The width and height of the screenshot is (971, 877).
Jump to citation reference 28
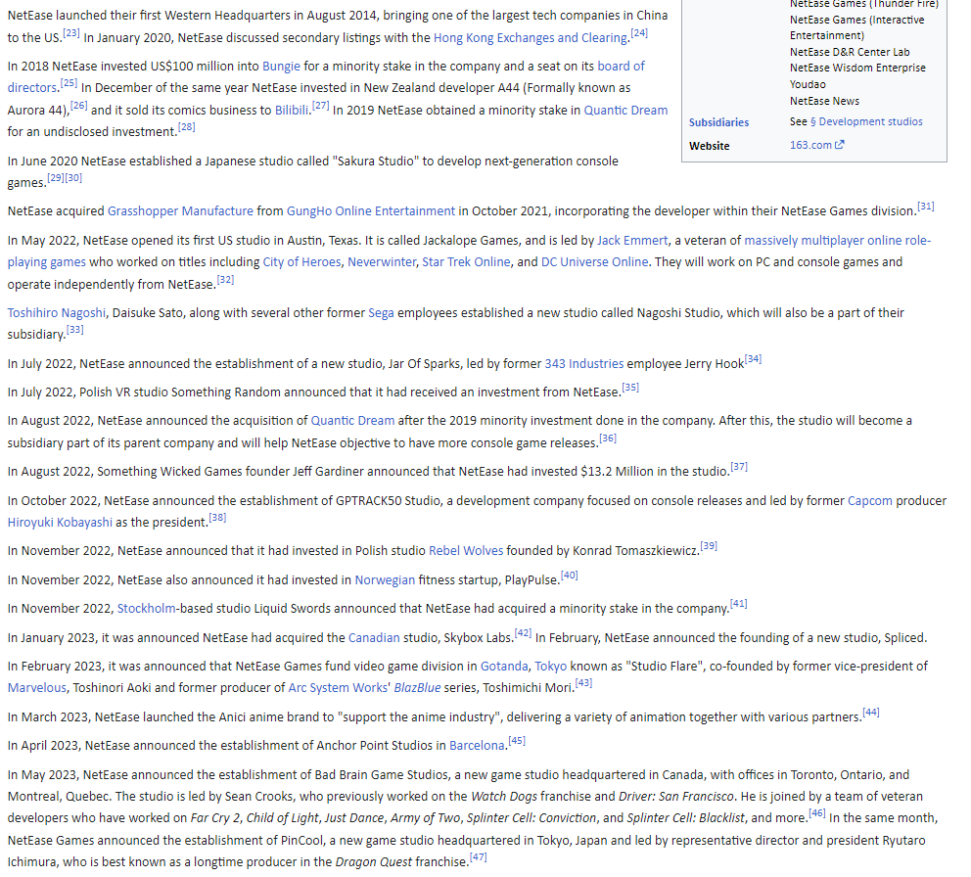pos(186,127)
